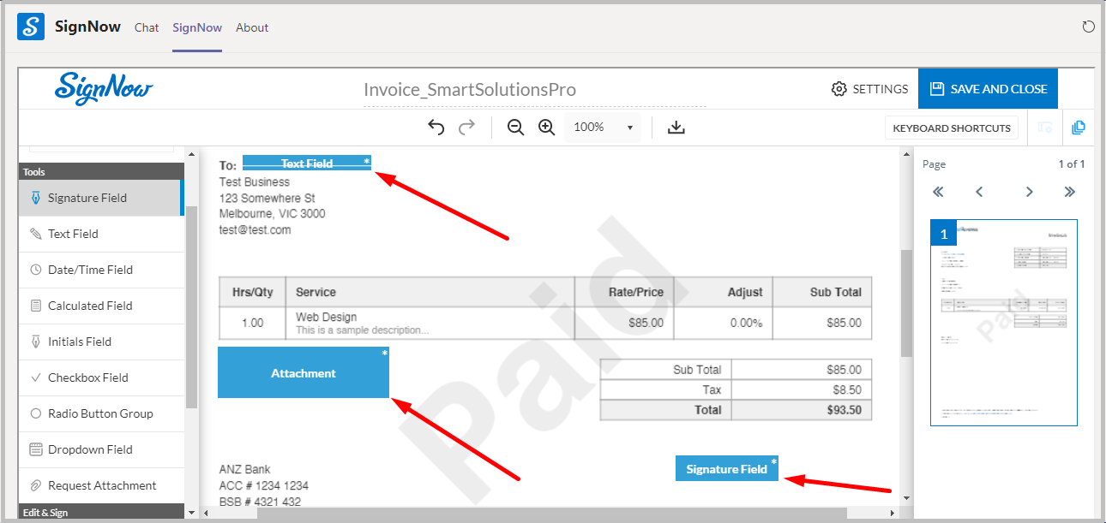Click the document's vertical scrollbar thumb
This screenshot has height=523, width=1106.
coord(906,303)
